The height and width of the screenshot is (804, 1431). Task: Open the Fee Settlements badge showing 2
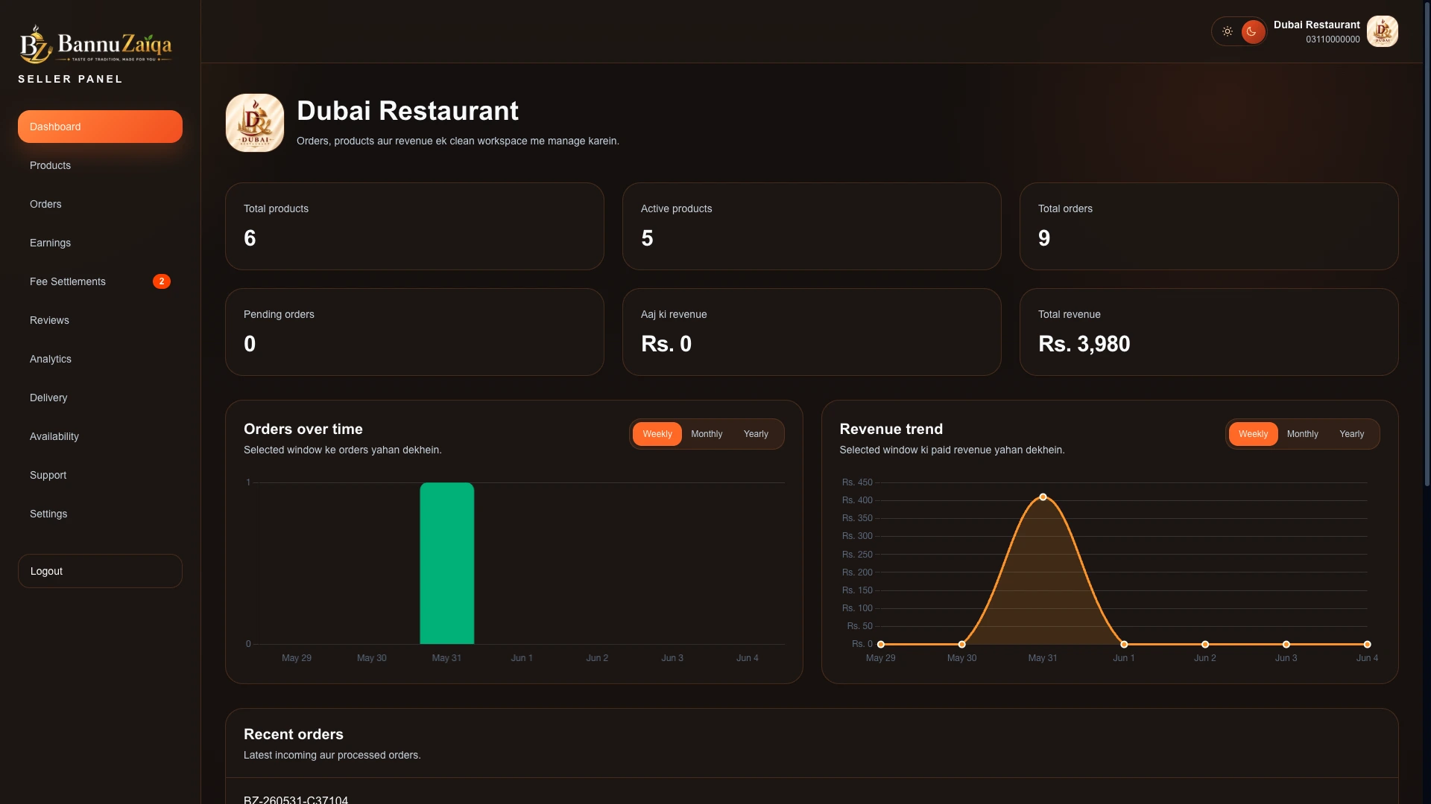(162, 281)
